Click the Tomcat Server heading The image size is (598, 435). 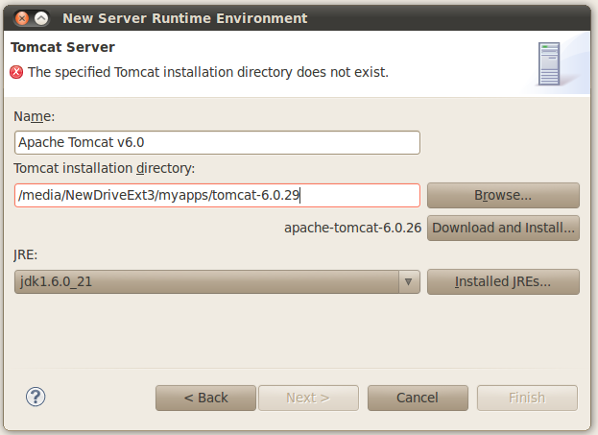click(x=61, y=47)
